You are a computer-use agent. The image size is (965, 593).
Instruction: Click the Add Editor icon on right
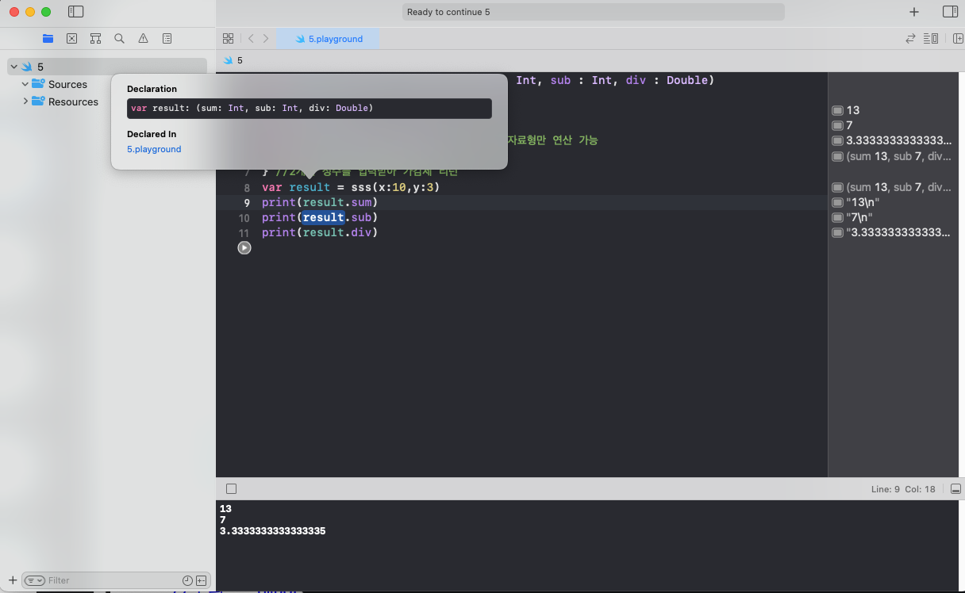tap(957, 38)
